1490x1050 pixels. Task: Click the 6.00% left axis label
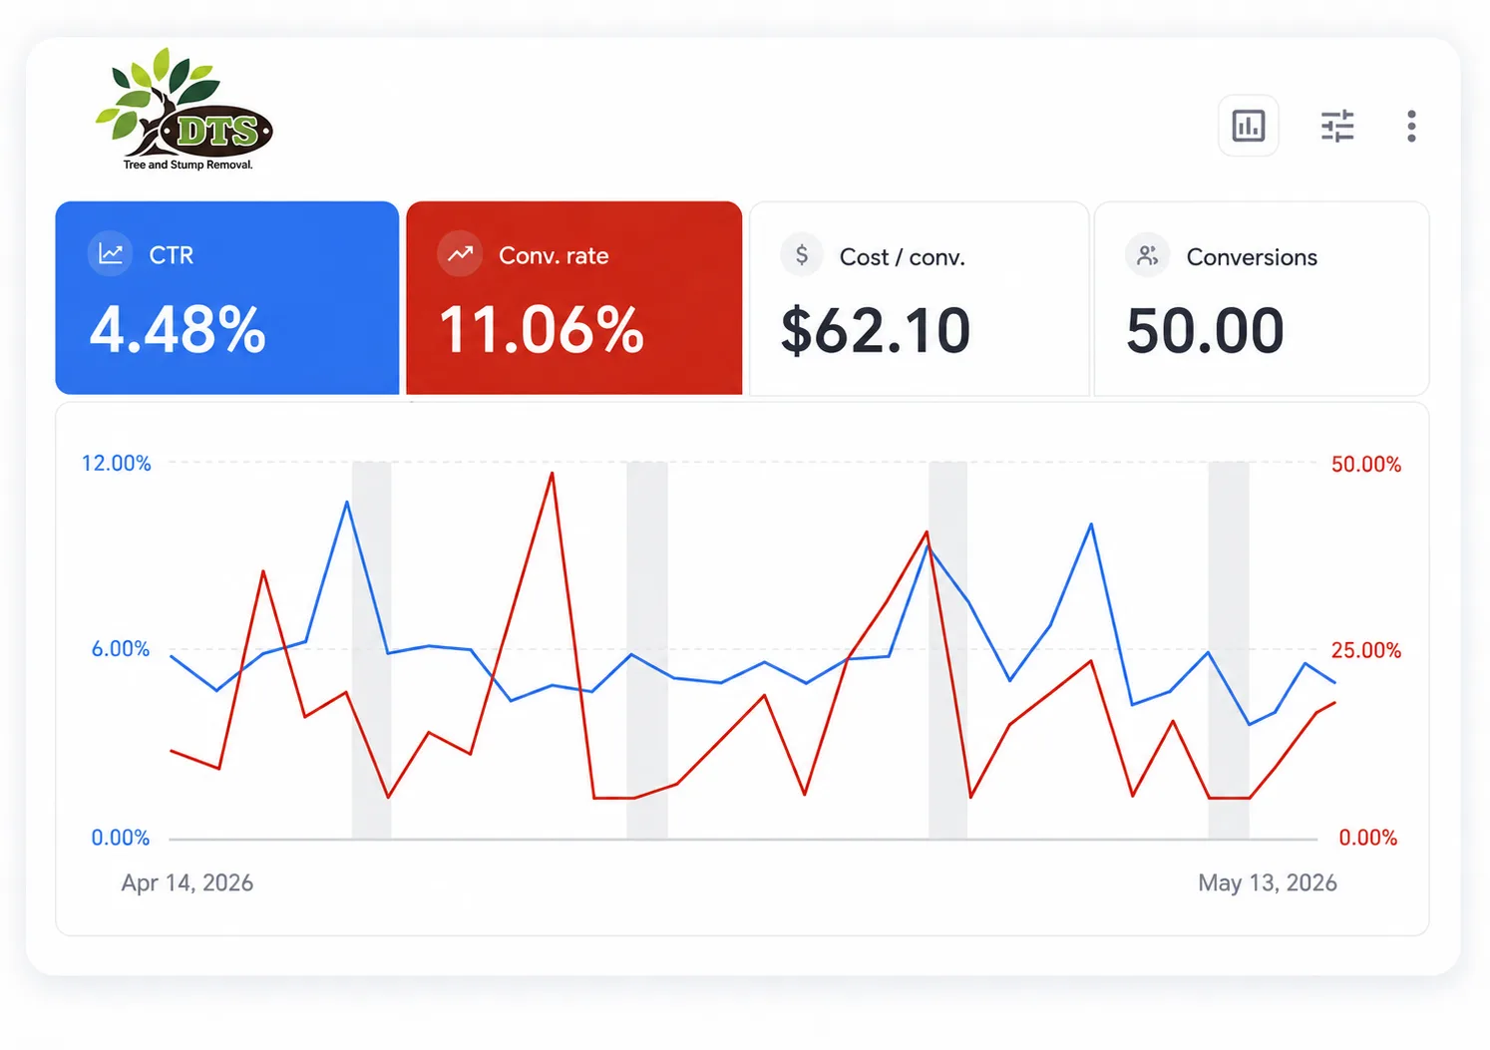[x=121, y=649]
